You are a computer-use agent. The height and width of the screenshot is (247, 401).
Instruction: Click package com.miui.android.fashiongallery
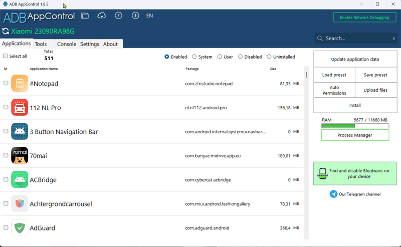[x=218, y=204]
